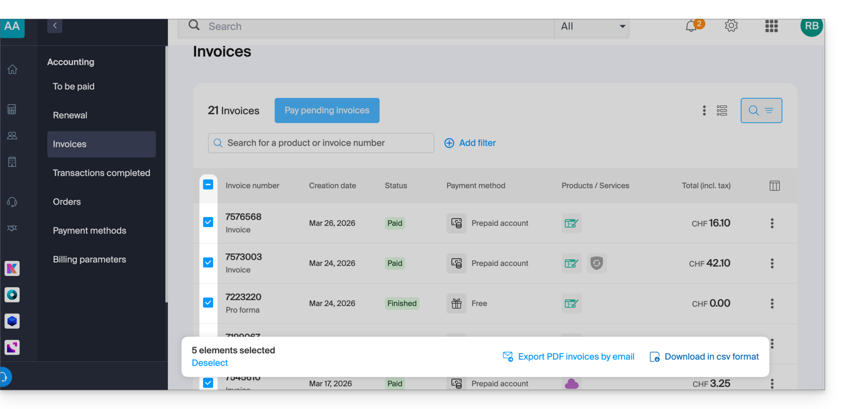
Task: Click the home icon in left rail
Action: 13,70
